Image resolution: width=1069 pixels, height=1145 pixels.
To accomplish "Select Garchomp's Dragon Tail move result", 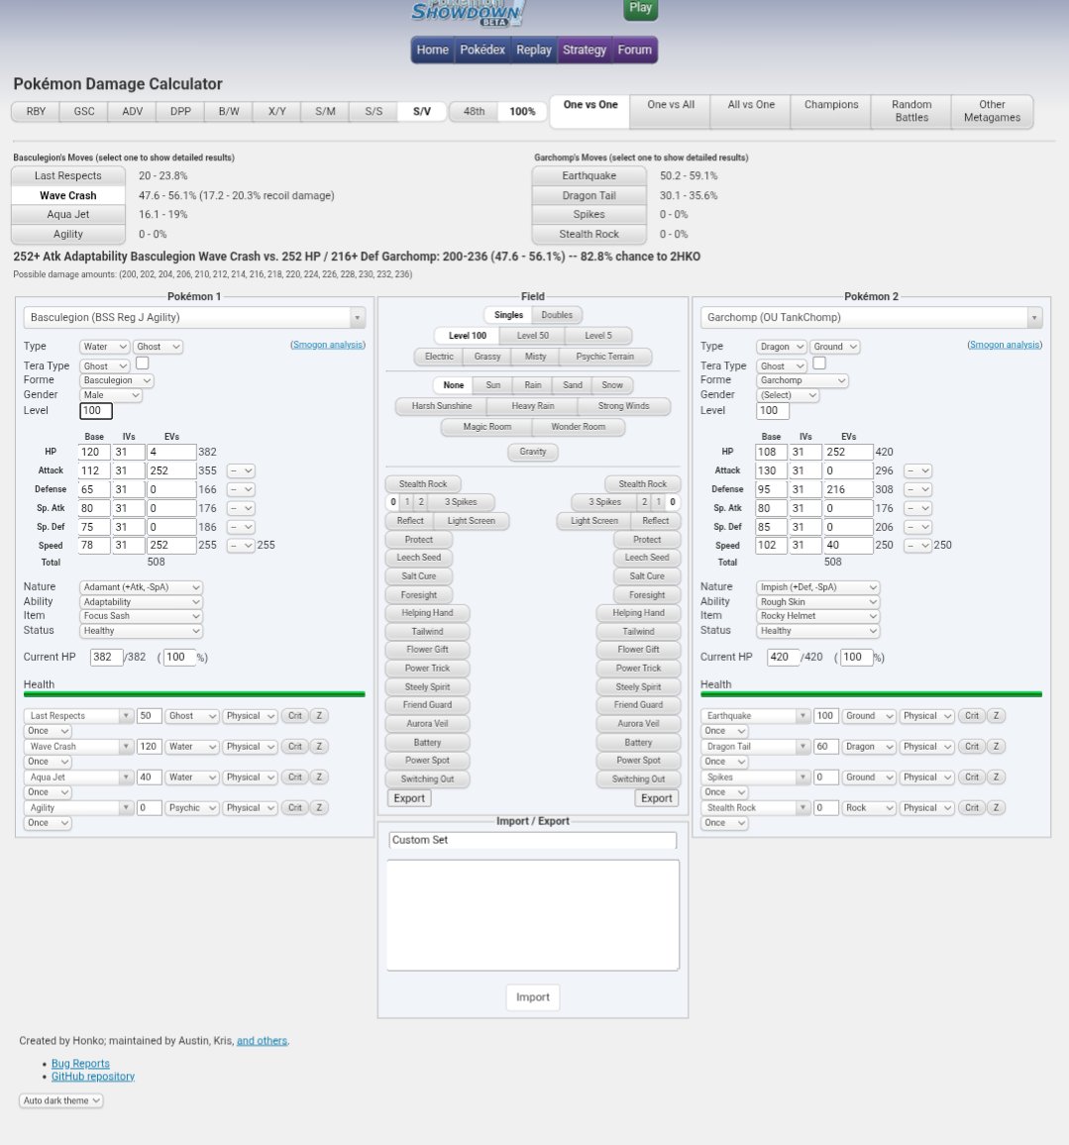I will pyautogui.click(x=589, y=196).
